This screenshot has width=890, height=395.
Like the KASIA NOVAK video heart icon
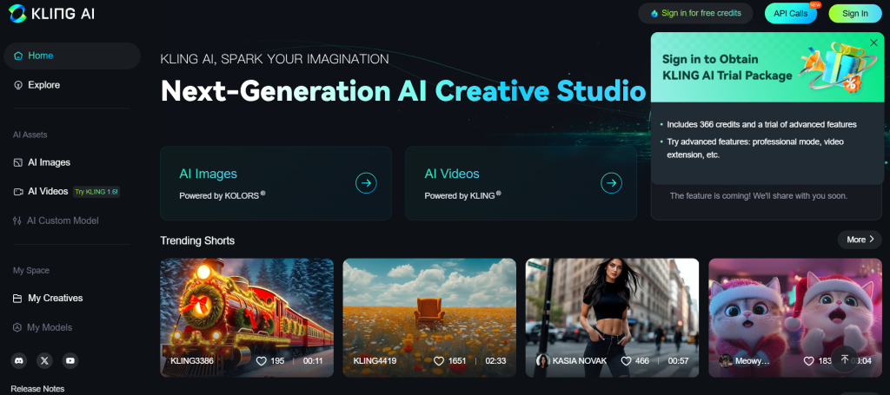click(x=626, y=361)
